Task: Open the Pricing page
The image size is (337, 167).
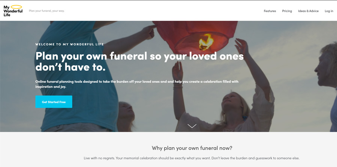Action: pyautogui.click(x=287, y=11)
